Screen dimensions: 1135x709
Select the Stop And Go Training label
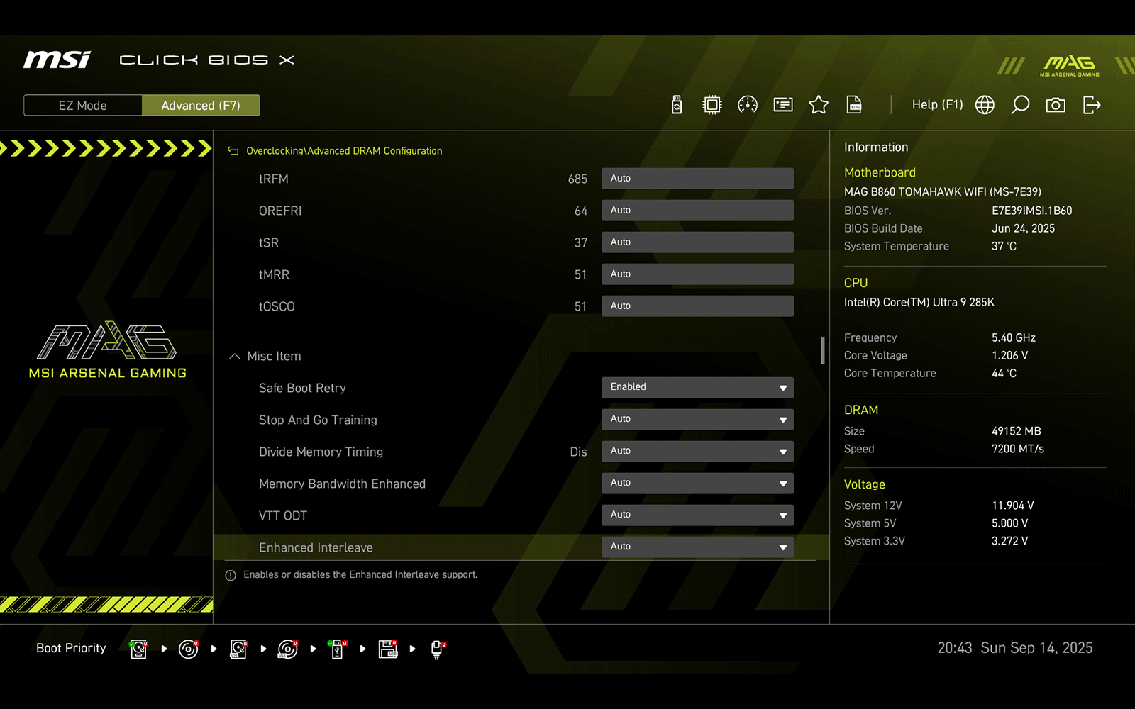[318, 420]
